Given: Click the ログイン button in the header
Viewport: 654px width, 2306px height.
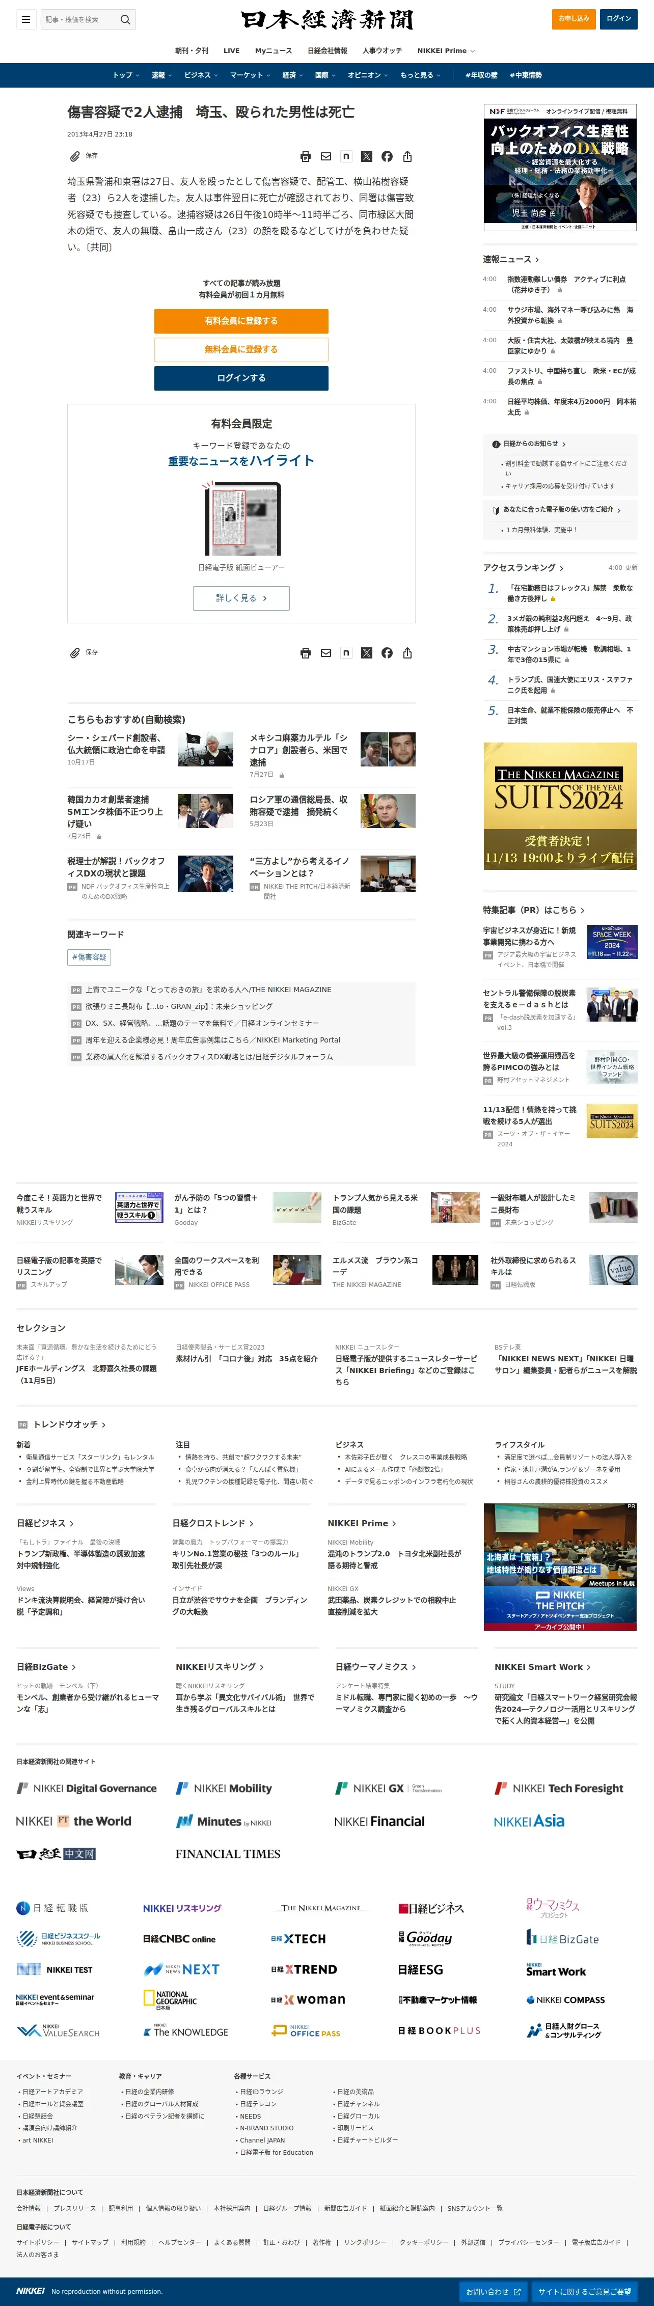Looking at the screenshot, I should click(618, 19).
